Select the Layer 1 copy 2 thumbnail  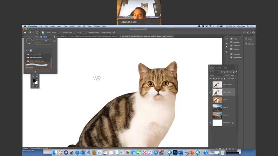pyautogui.click(x=217, y=84)
